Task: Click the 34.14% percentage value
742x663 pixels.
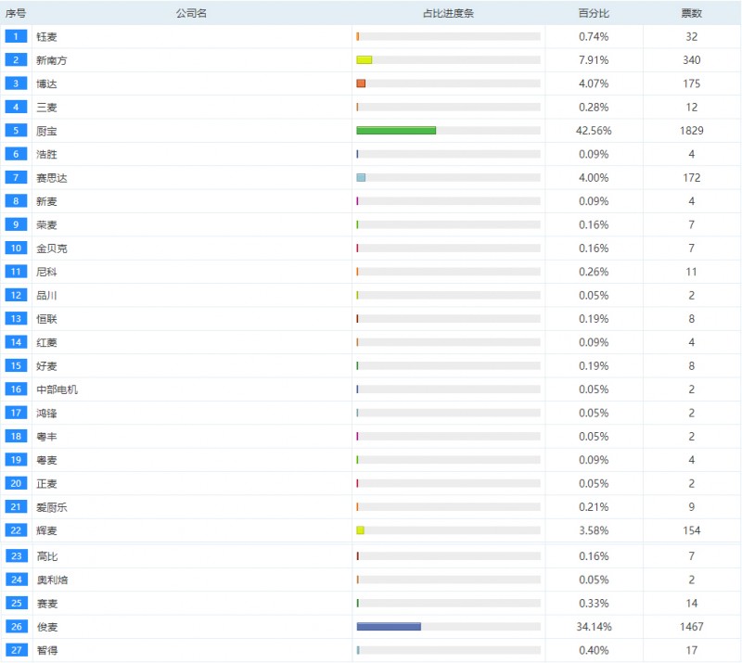Action: click(x=594, y=627)
